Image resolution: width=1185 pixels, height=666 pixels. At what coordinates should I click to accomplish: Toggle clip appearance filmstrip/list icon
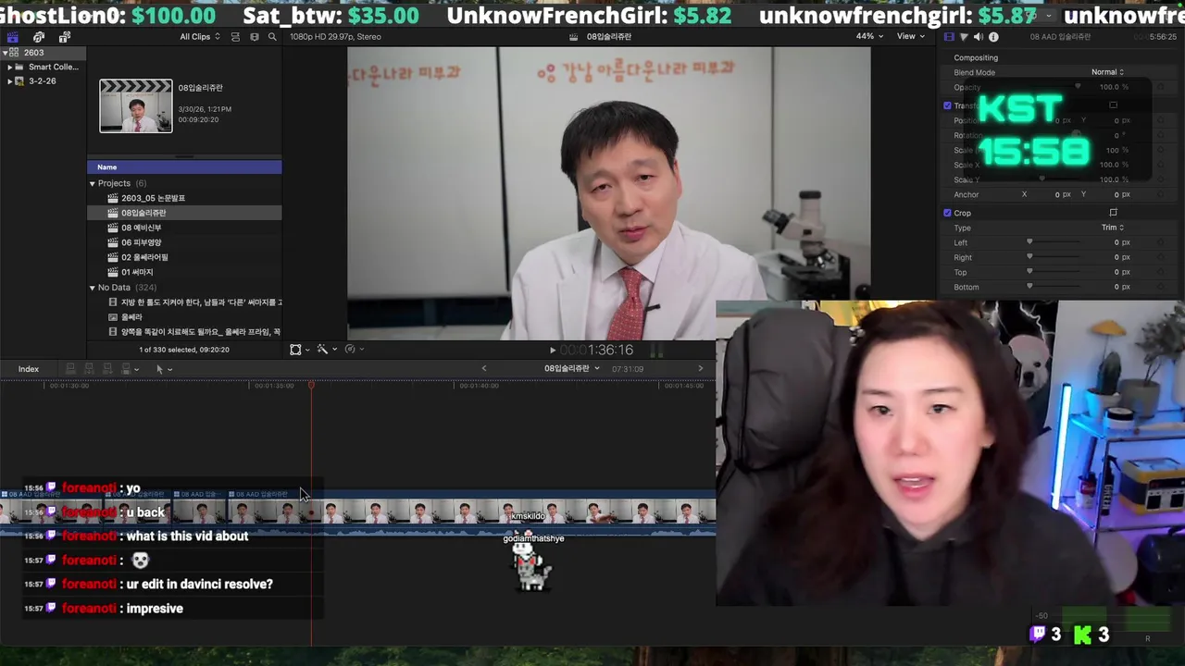pos(235,37)
